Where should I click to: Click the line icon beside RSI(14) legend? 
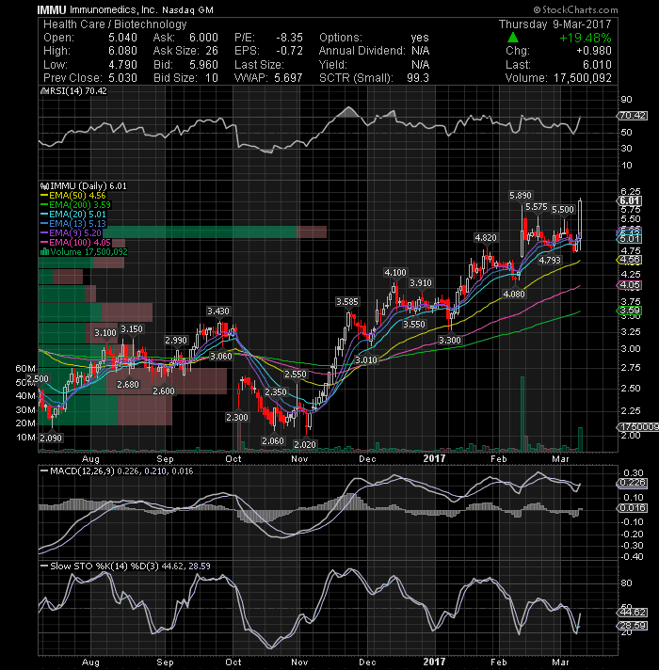pyautogui.click(x=44, y=91)
